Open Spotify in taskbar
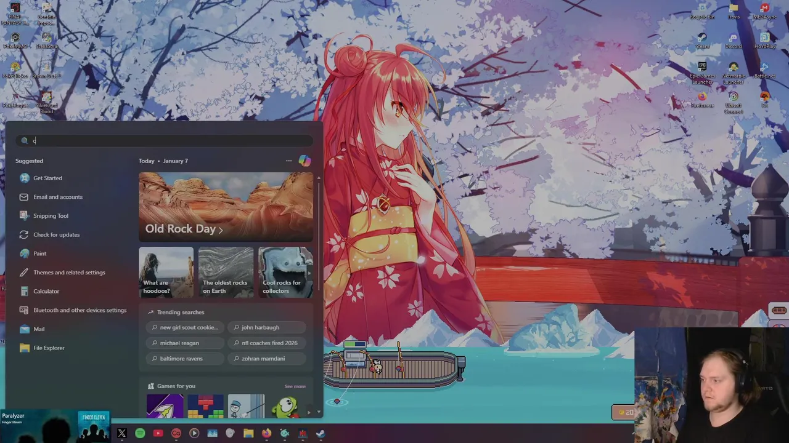789x443 pixels. (140, 433)
